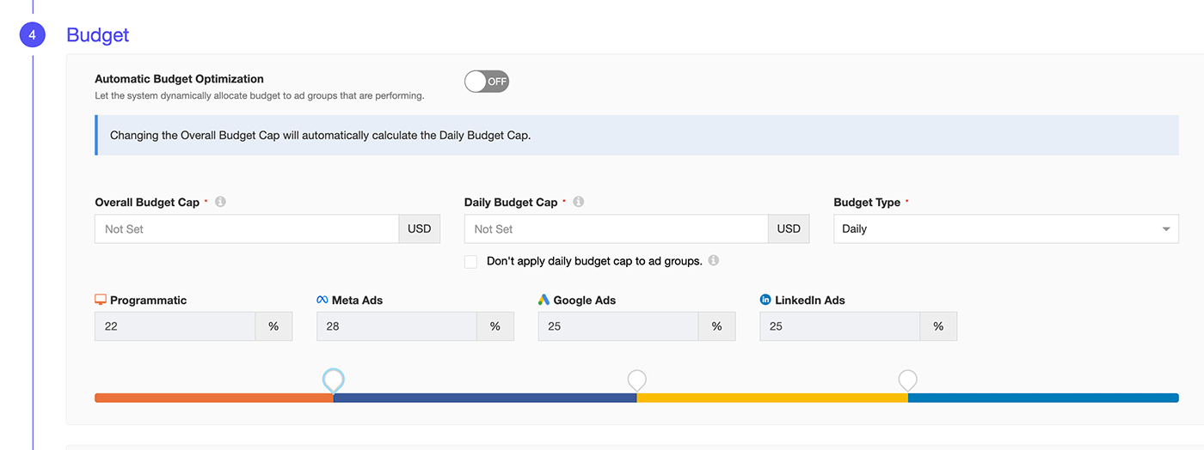Select the Programmatic/Meta slider handle
This screenshot has height=450, width=1204.
pyautogui.click(x=334, y=380)
